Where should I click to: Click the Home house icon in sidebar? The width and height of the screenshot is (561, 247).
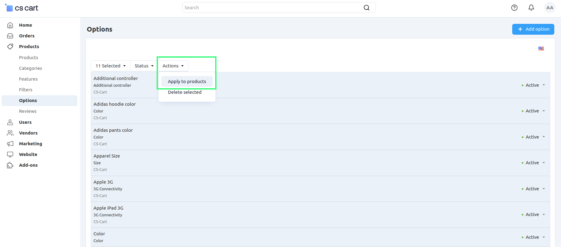coord(10,25)
